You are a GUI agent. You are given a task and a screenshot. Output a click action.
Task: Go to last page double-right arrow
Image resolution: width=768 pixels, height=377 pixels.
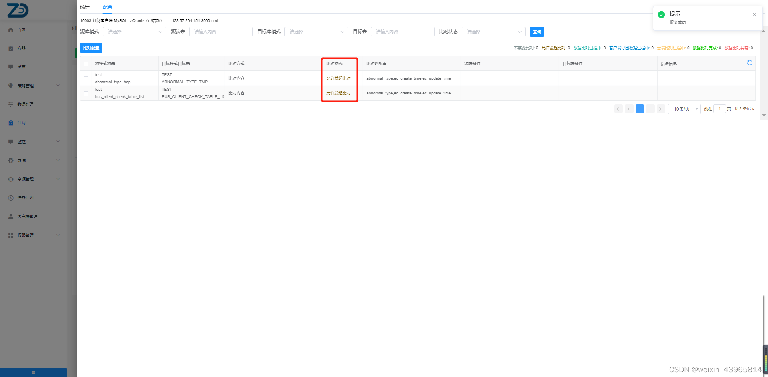point(661,109)
